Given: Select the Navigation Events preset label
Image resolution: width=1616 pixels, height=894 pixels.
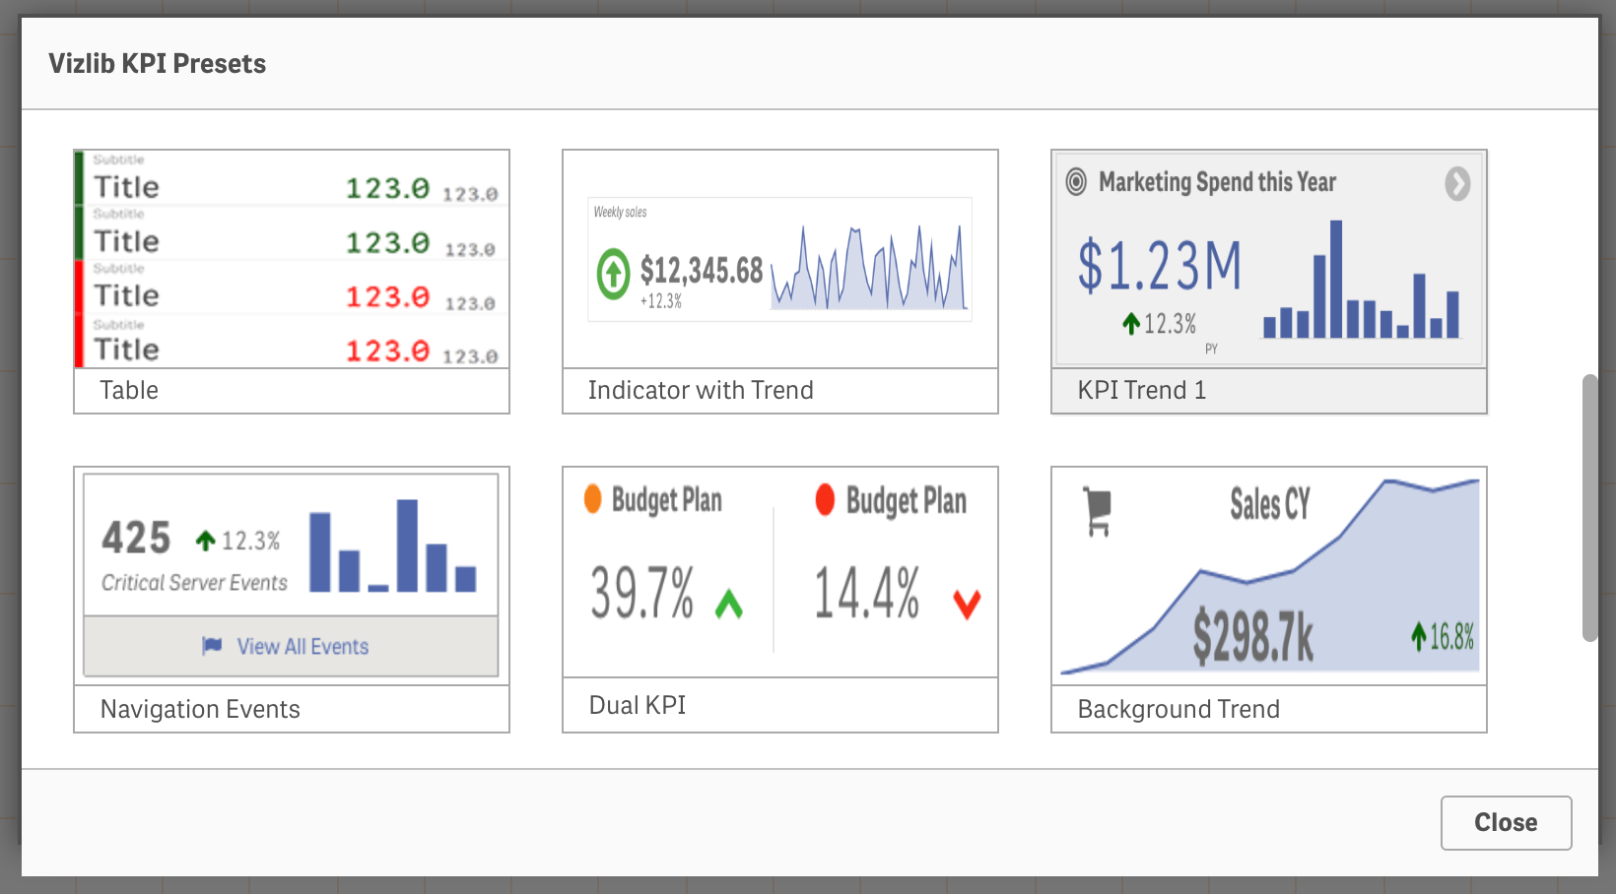Looking at the screenshot, I should pos(200,709).
